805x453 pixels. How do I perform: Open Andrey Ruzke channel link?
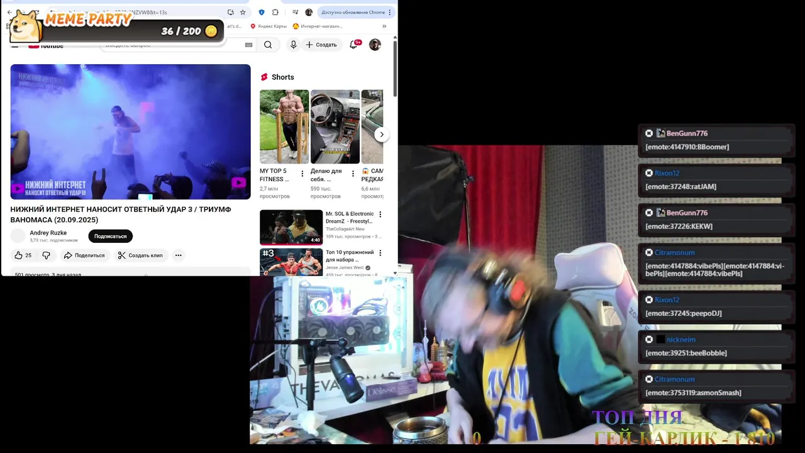pyautogui.click(x=48, y=233)
